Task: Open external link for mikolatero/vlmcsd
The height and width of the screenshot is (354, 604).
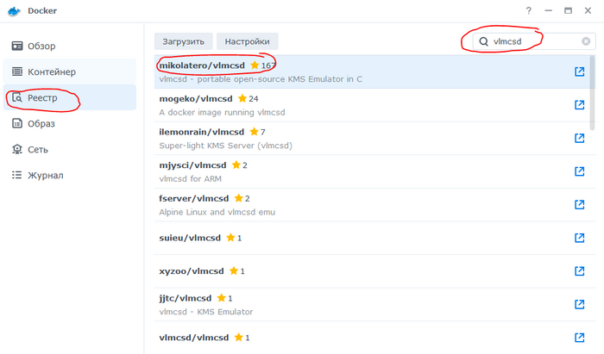Action: 579,71
